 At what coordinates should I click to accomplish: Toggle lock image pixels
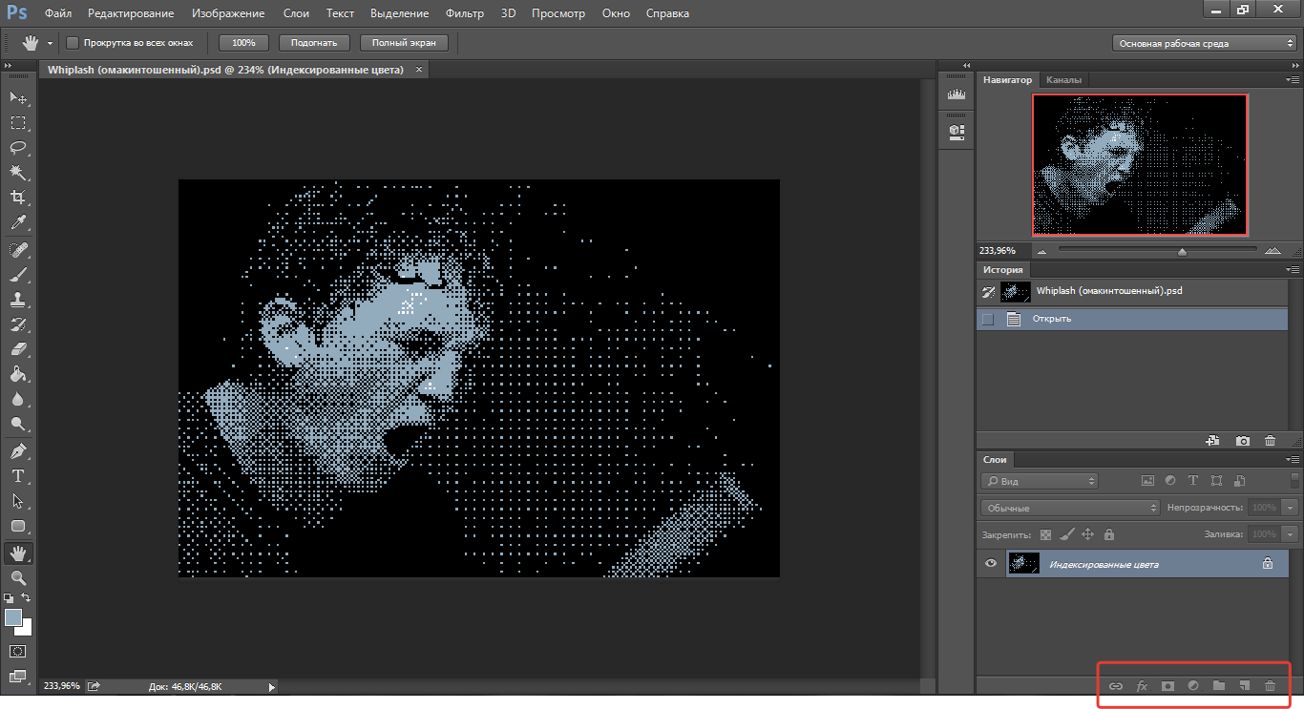(x=1067, y=535)
